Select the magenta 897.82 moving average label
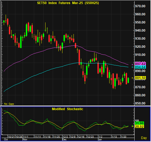 click(x=140, y=64)
